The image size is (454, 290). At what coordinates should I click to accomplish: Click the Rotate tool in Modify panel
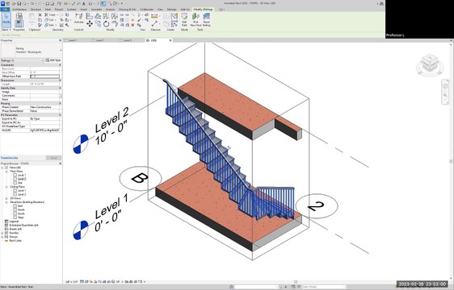pyautogui.click(x=107, y=24)
